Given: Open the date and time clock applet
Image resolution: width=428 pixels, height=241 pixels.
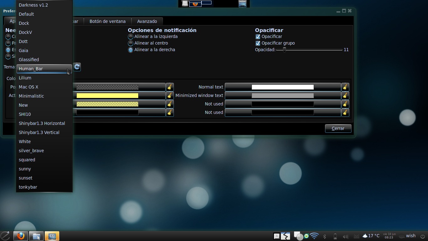Looking at the screenshot, I should pos(389,236).
